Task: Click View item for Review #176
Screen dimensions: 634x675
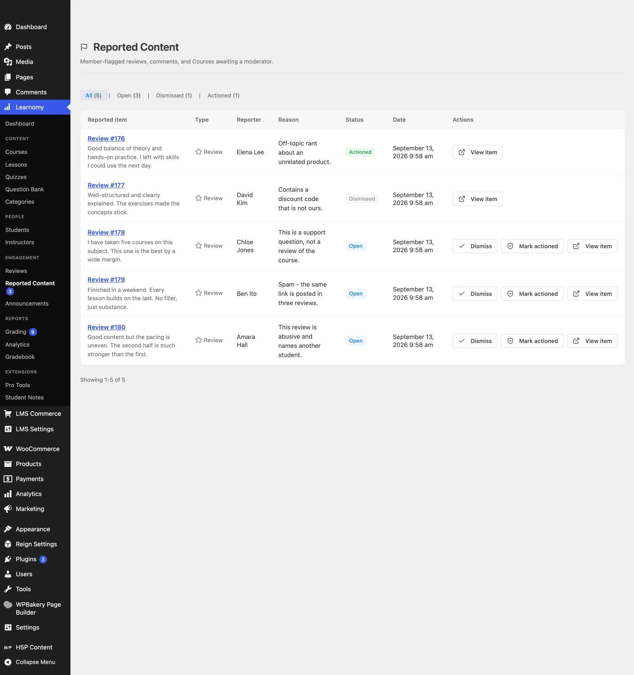Action: click(x=477, y=152)
